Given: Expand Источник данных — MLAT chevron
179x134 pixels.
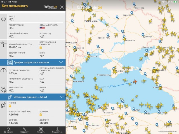Looking at the screenshot, I should coord(62,97).
